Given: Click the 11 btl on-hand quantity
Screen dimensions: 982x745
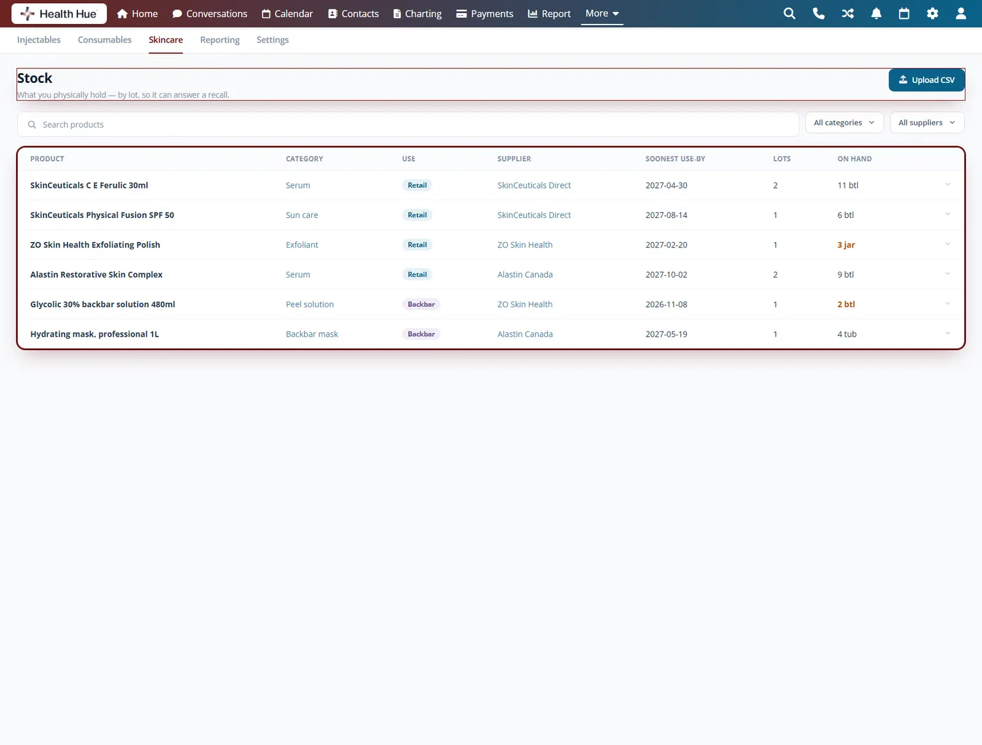Looking at the screenshot, I should tap(848, 185).
